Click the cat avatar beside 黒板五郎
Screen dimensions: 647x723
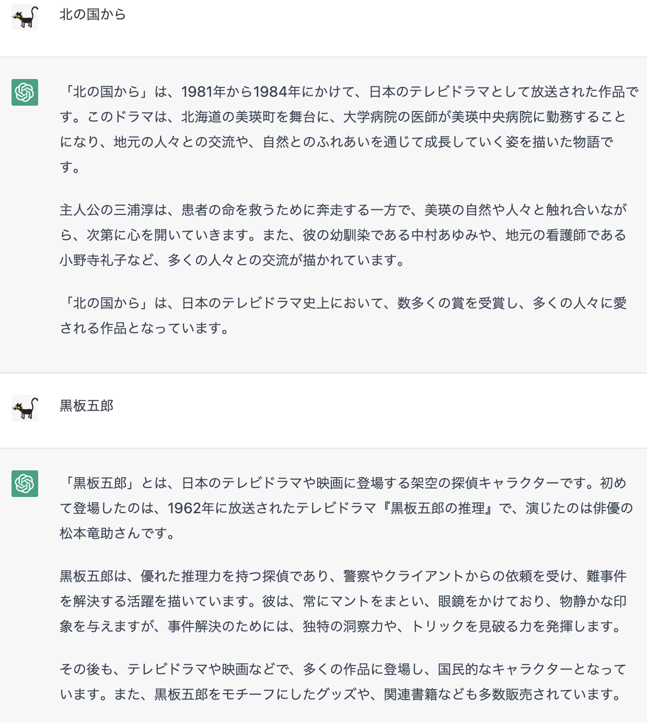pyautogui.click(x=25, y=408)
